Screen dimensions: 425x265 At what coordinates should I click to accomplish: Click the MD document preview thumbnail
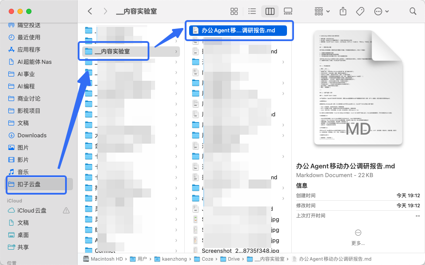pos(358,87)
